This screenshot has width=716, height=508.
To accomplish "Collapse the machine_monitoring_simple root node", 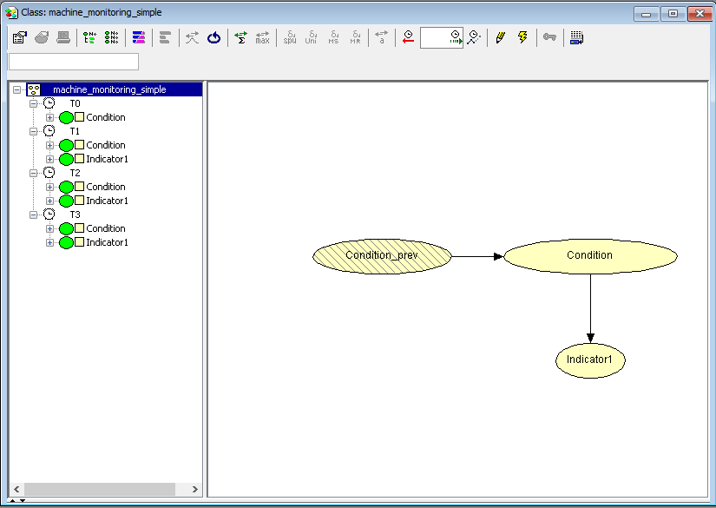I will [x=17, y=89].
